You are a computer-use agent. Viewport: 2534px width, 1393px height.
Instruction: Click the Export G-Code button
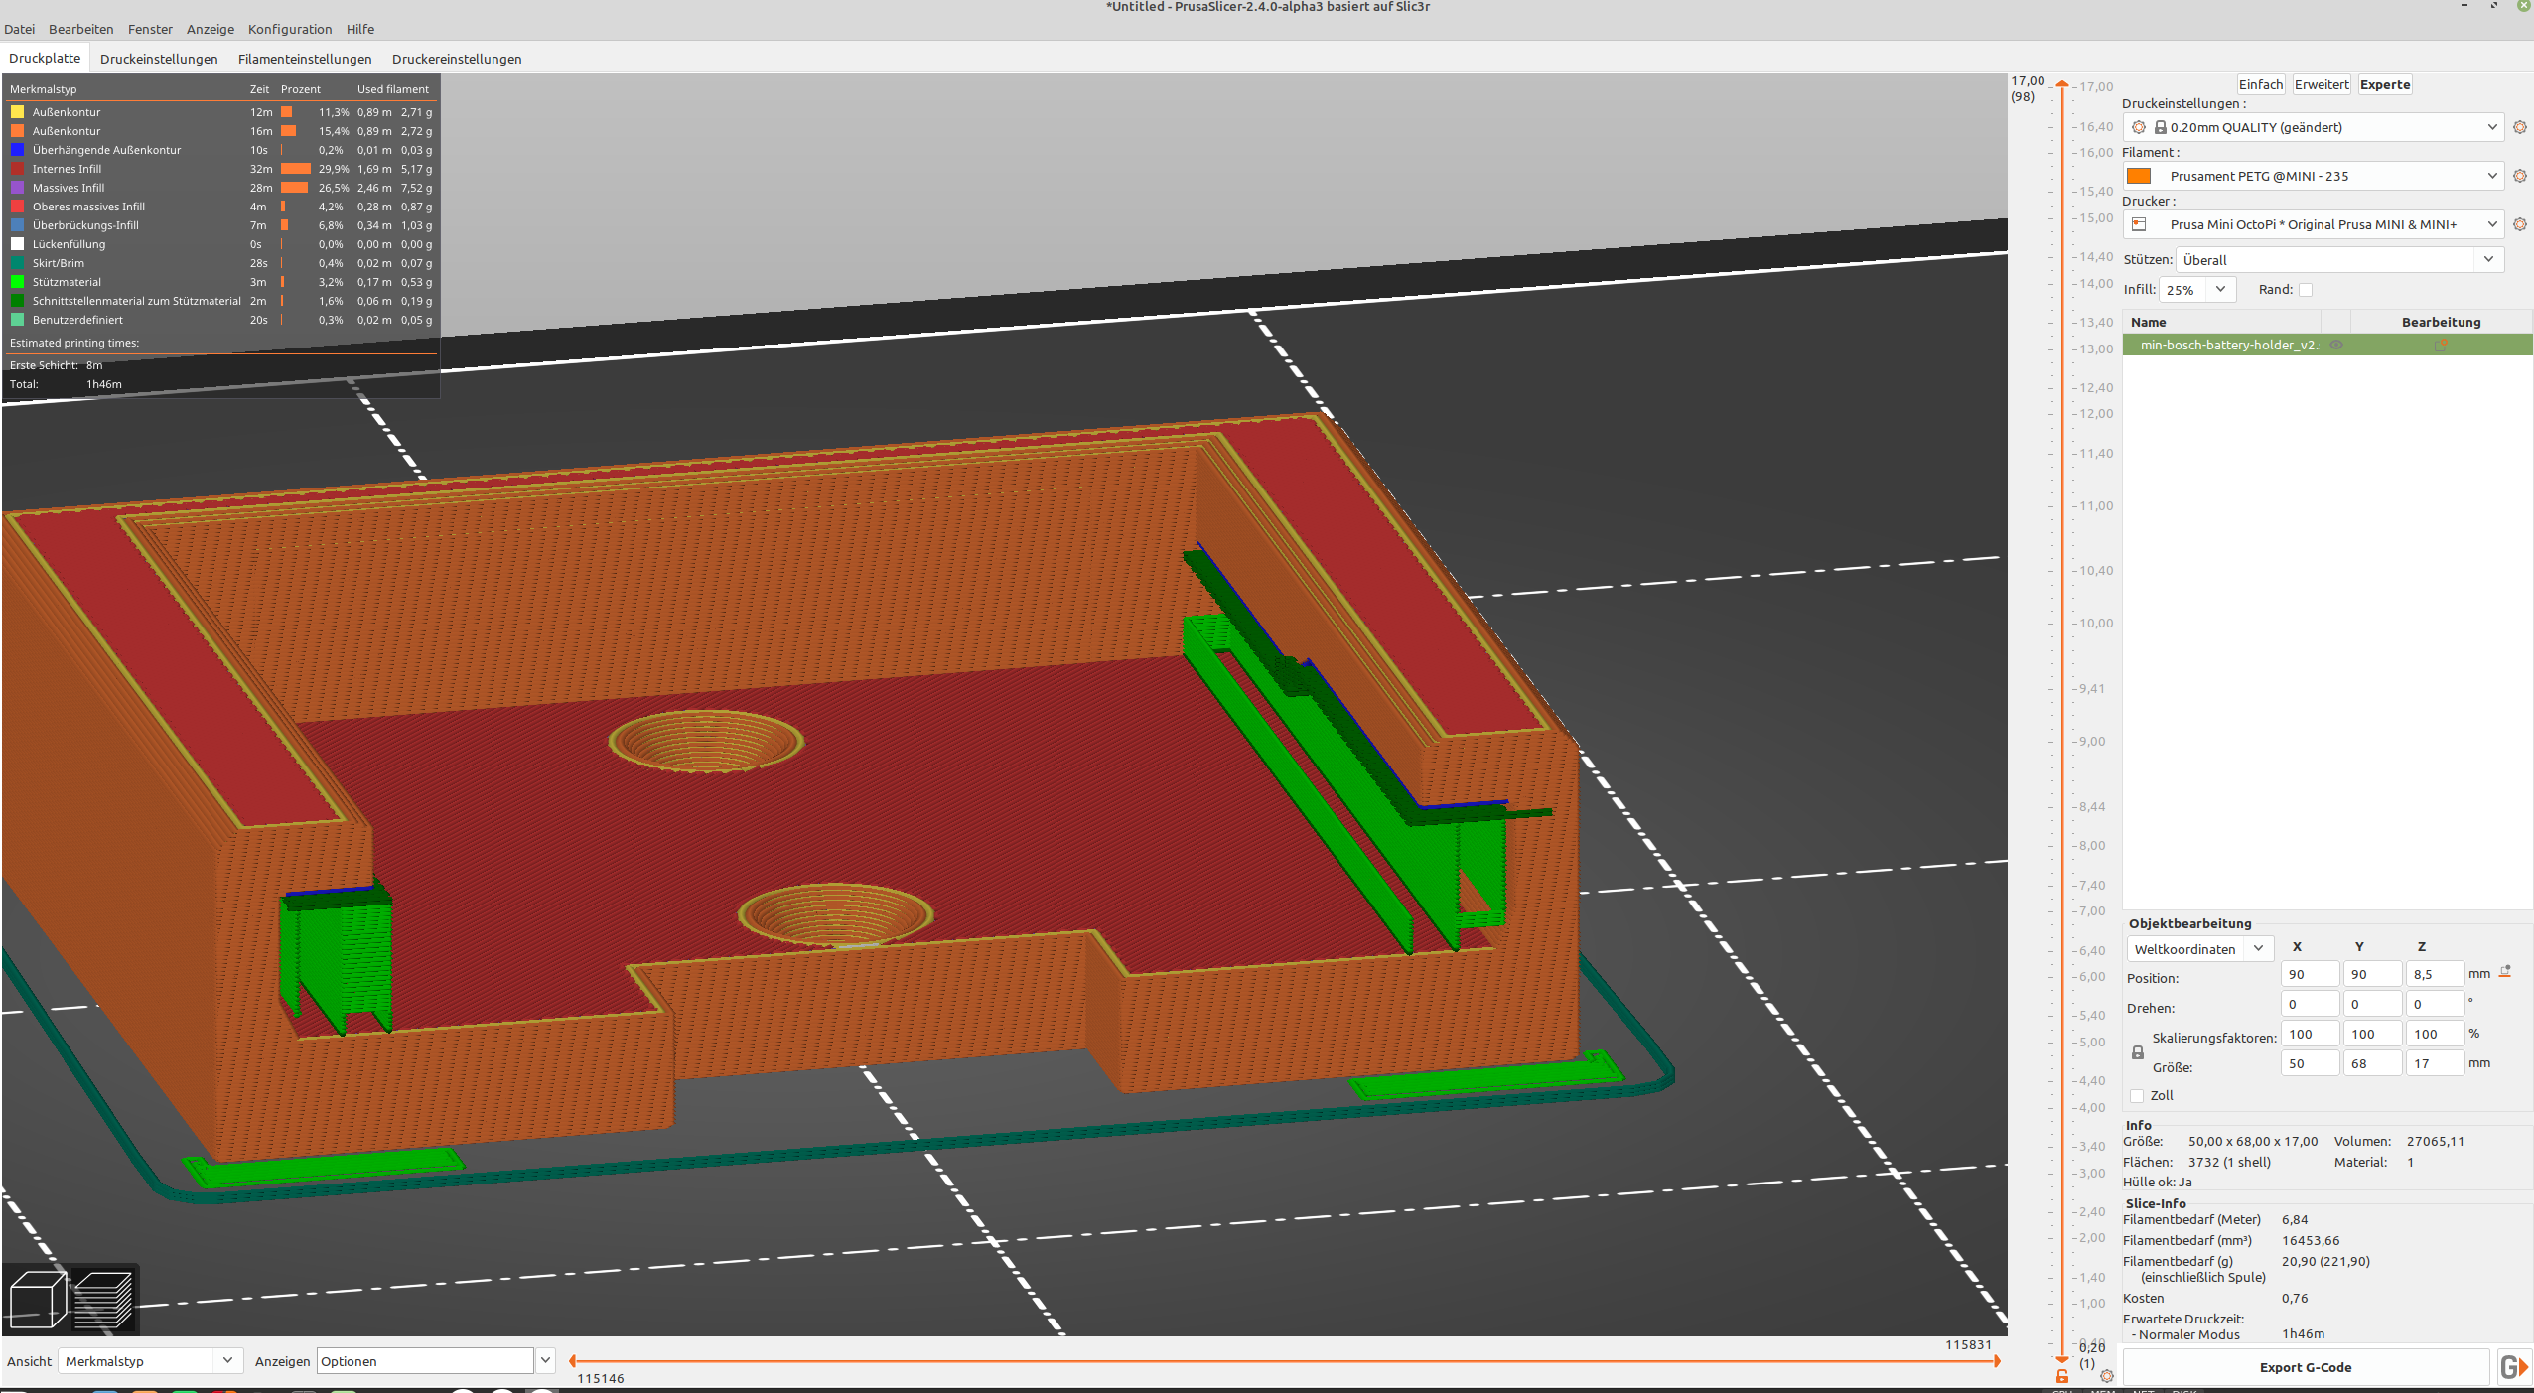click(x=2306, y=1367)
